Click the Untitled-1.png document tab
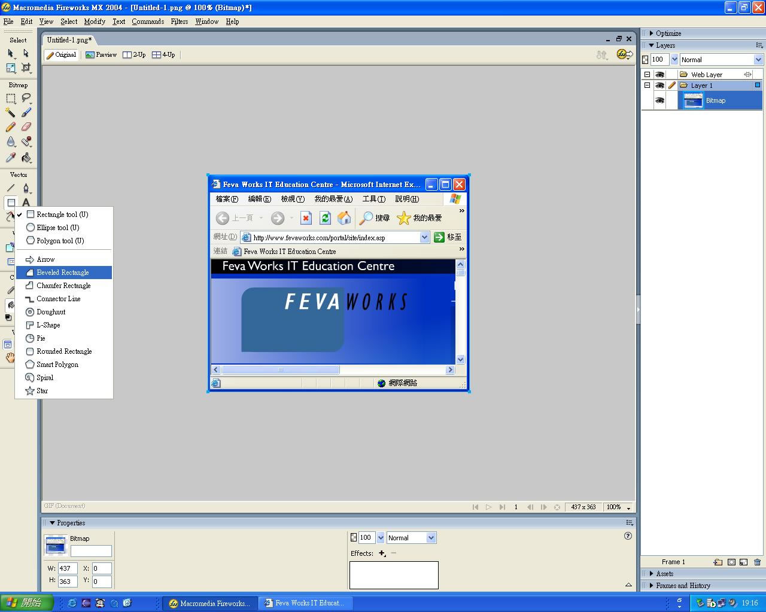 pyautogui.click(x=69, y=40)
